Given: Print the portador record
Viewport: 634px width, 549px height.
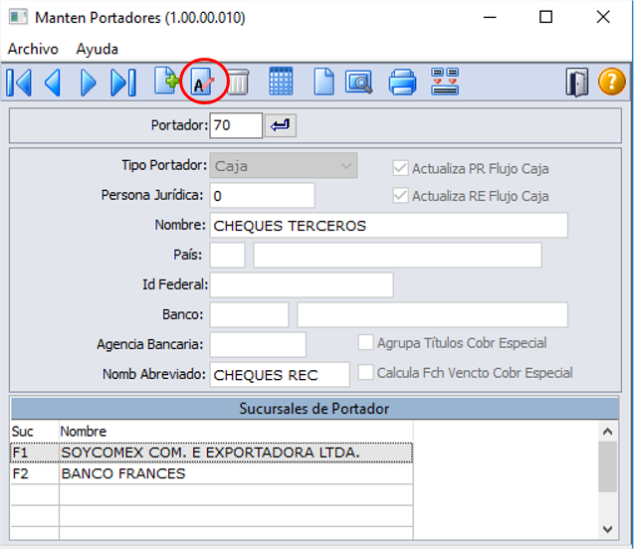Looking at the screenshot, I should [402, 82].
